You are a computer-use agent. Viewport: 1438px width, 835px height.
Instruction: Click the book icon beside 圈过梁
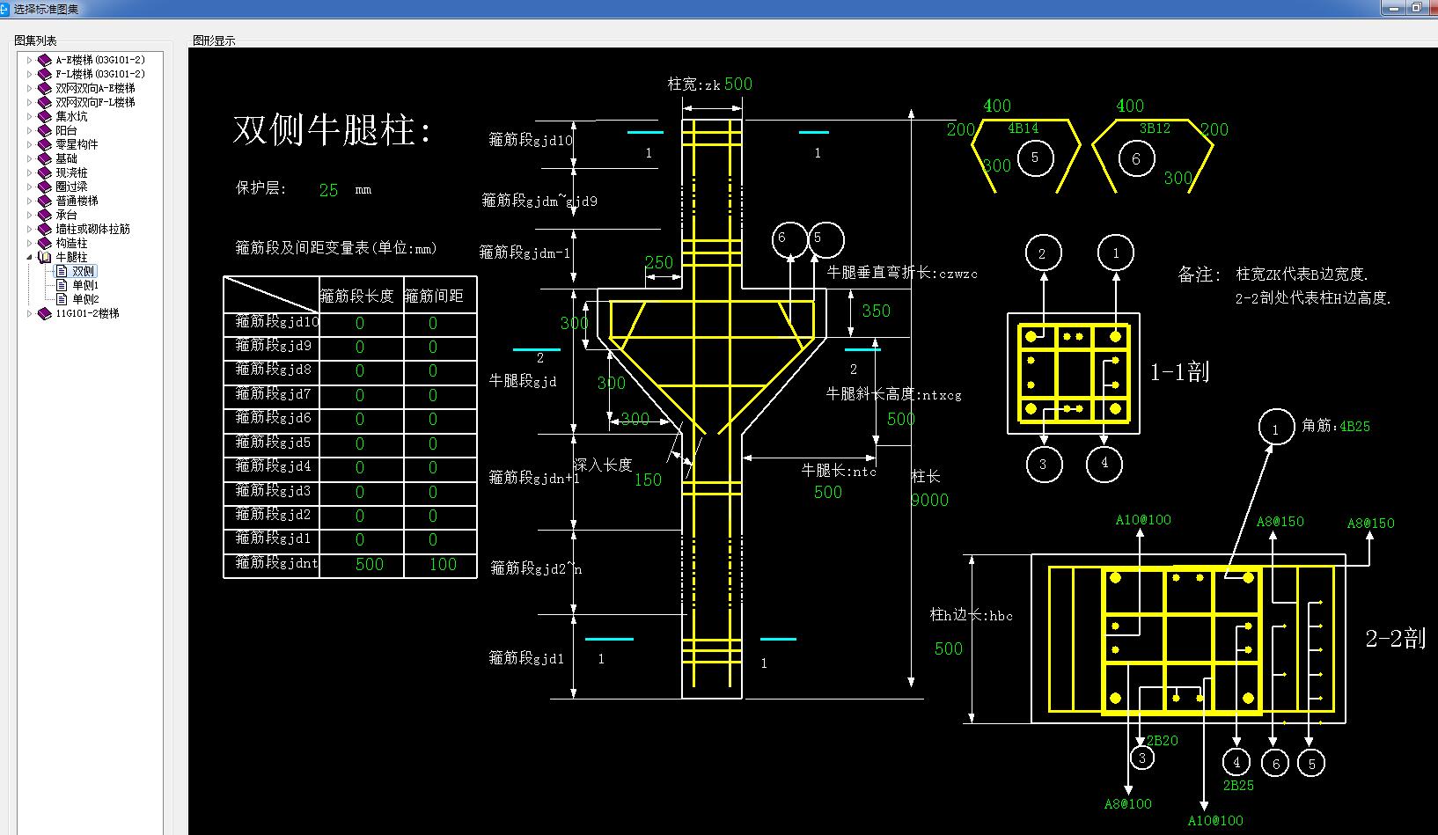click(x=45, y=187)
